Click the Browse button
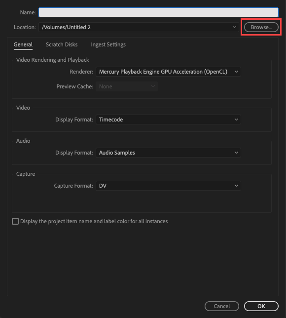This screenshot has height=318, width=286. point(261,27)
